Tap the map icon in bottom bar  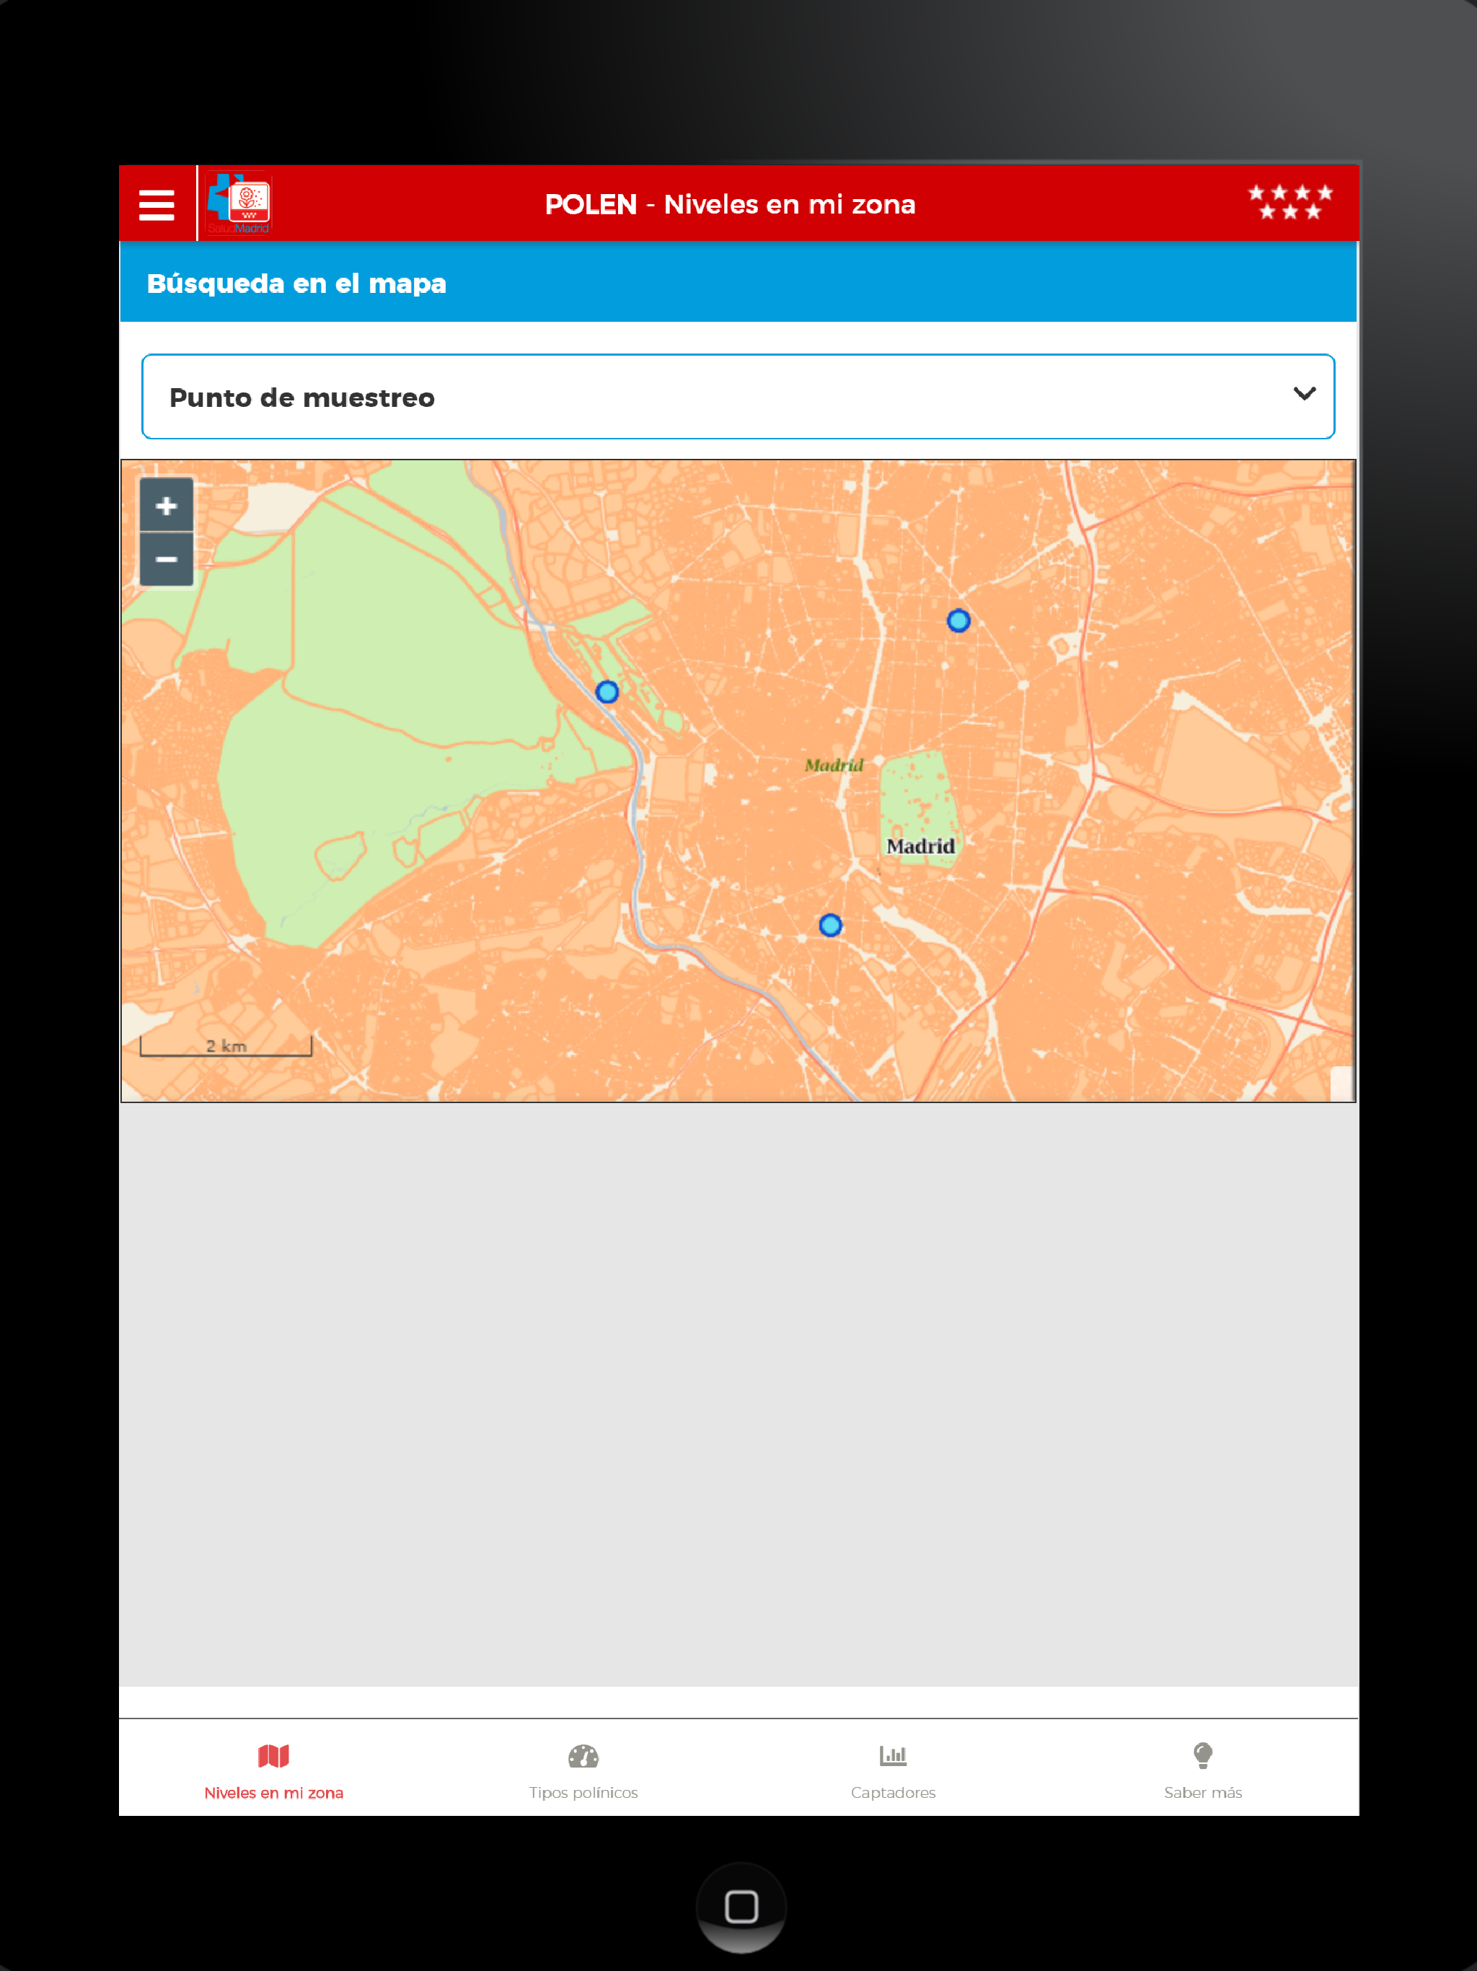pyautogui.click(x=273, y=1755)
